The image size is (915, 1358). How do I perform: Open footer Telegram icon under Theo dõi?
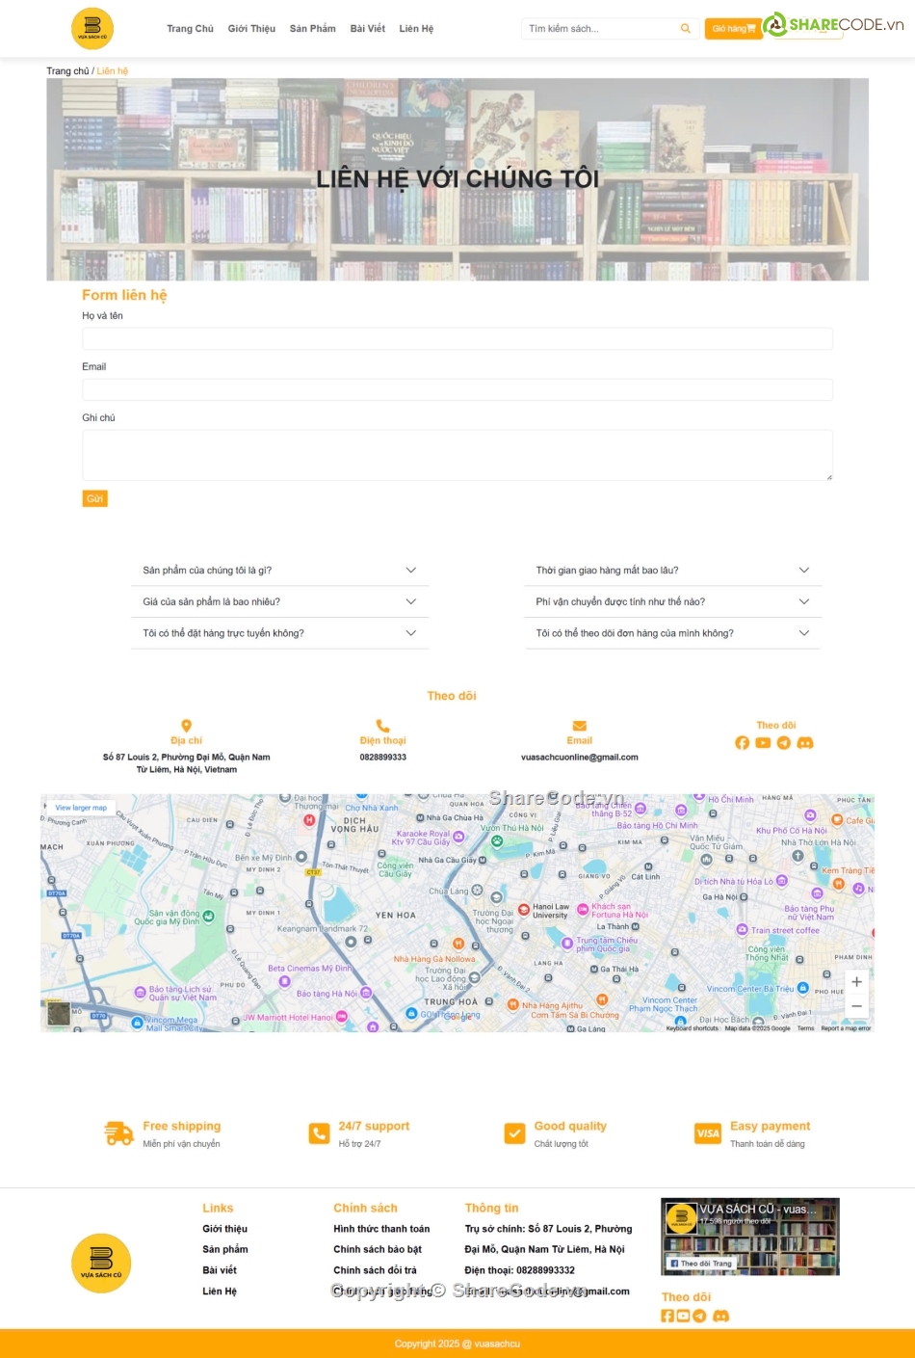pos(699,1316)
